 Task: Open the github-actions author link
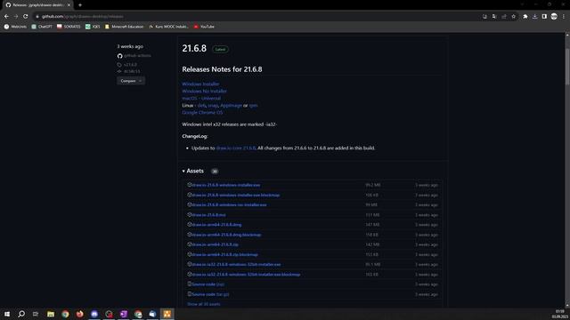coord(137,55)
